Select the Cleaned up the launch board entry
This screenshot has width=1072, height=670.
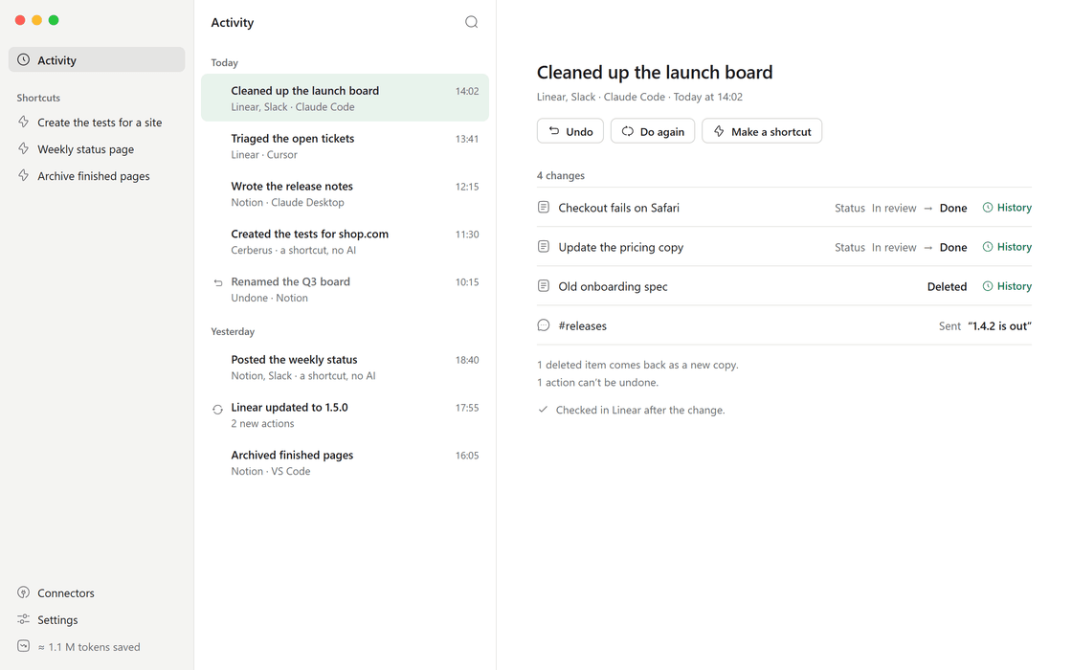click(345, 98)
